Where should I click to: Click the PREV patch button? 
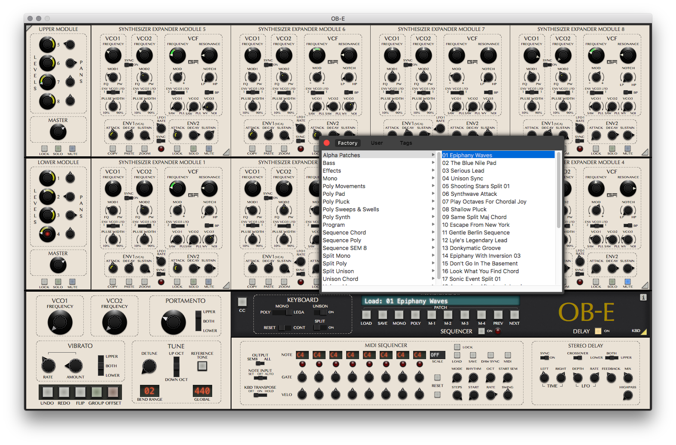[498, 315]
